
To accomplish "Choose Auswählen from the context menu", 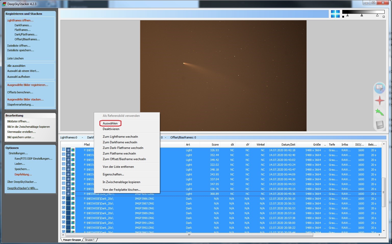I will [x=110, y=123].
